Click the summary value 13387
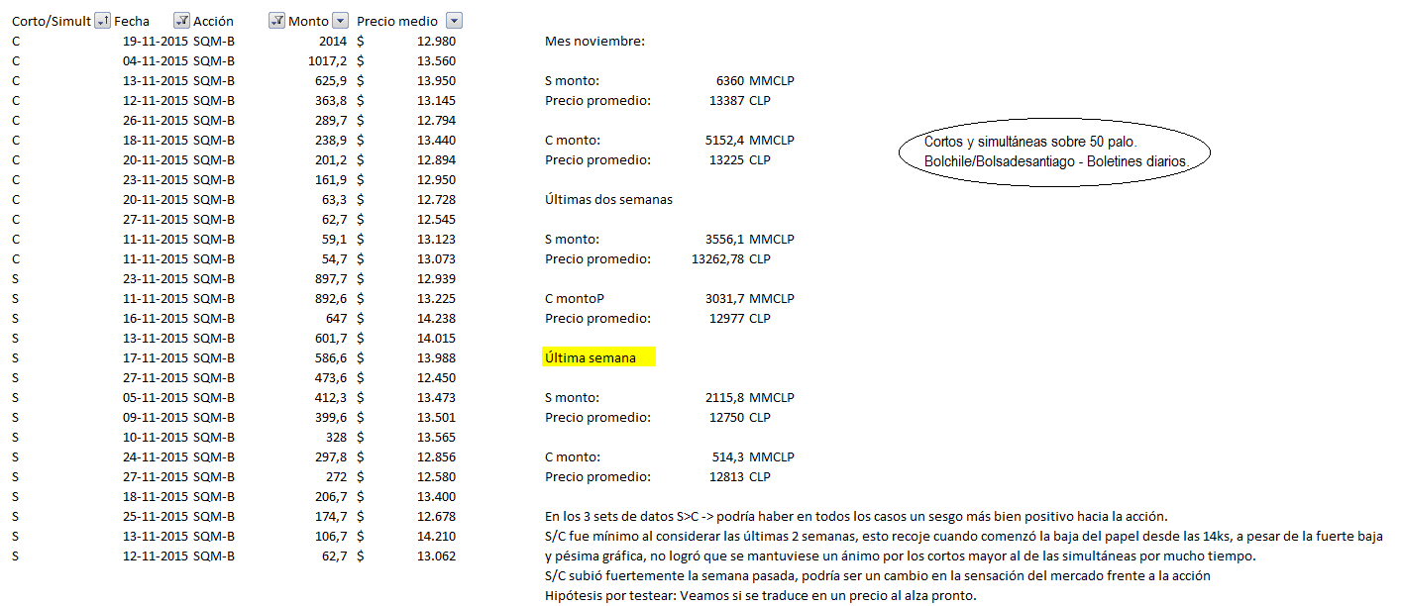The height and width of the screenshot is (606, 1401). [726, 100]
